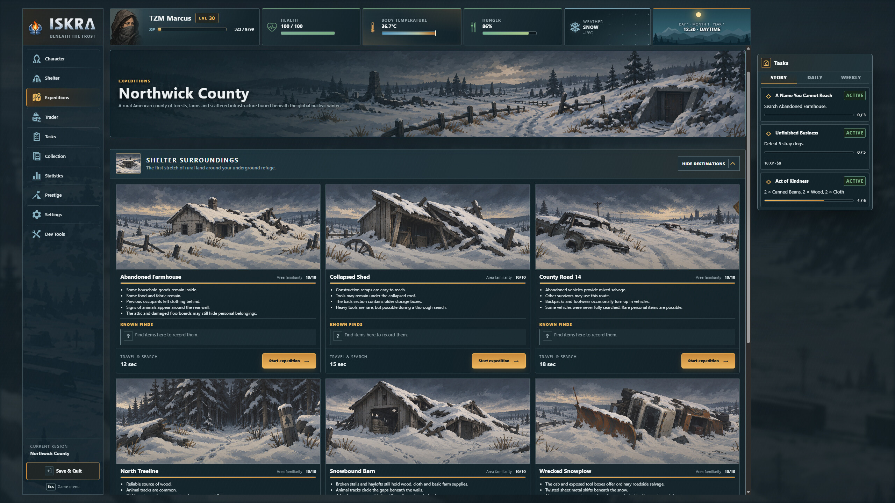
Task: Open the A Name You Cannot Reach task
Action: 815,104
